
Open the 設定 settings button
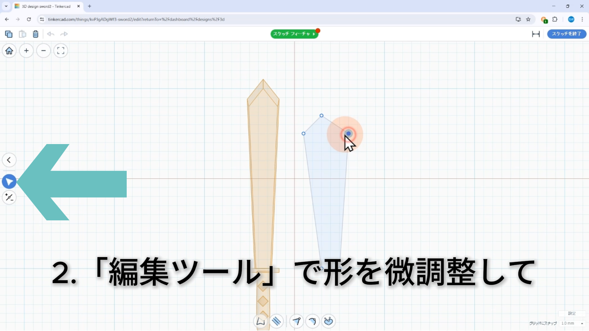pyautogui.click(x=572, y=313)
